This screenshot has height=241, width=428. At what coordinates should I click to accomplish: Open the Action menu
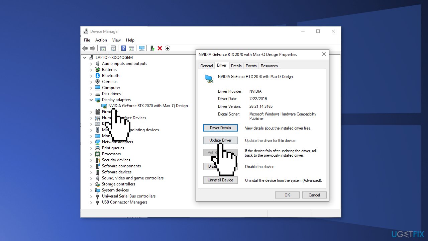101,40
